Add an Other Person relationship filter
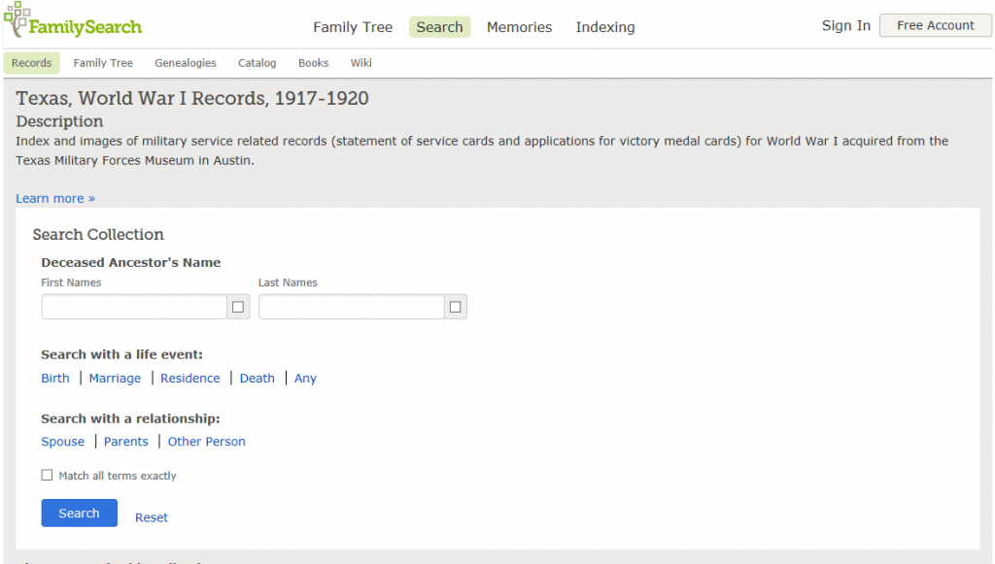Screen dimensions: 995x564 point(206,442)
